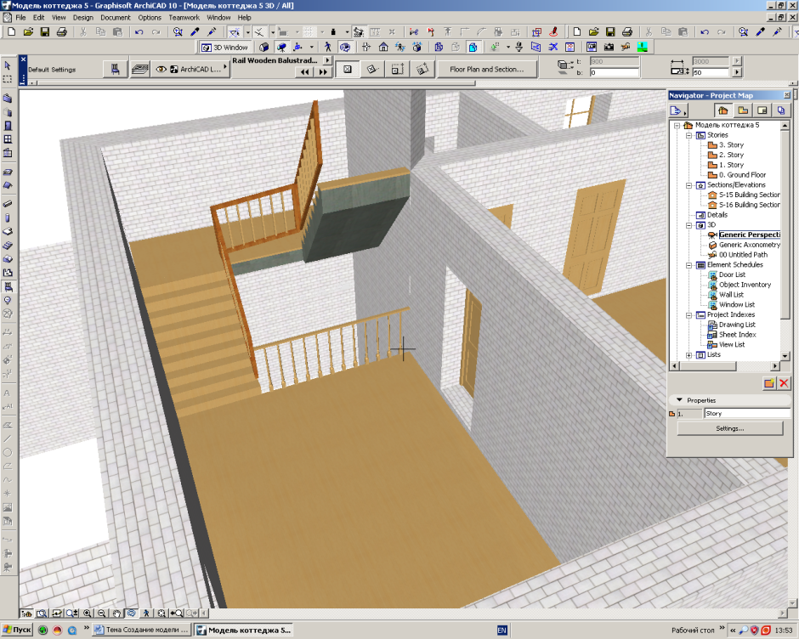Select the Marquee tool in toolbox
This screenshot has width=799, height=639.
pos(8,79)
